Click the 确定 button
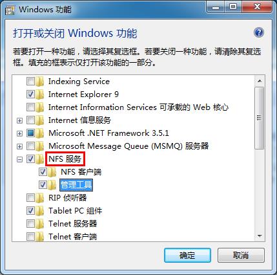Viewport: 277px width, 275px height. coord(187,256)
